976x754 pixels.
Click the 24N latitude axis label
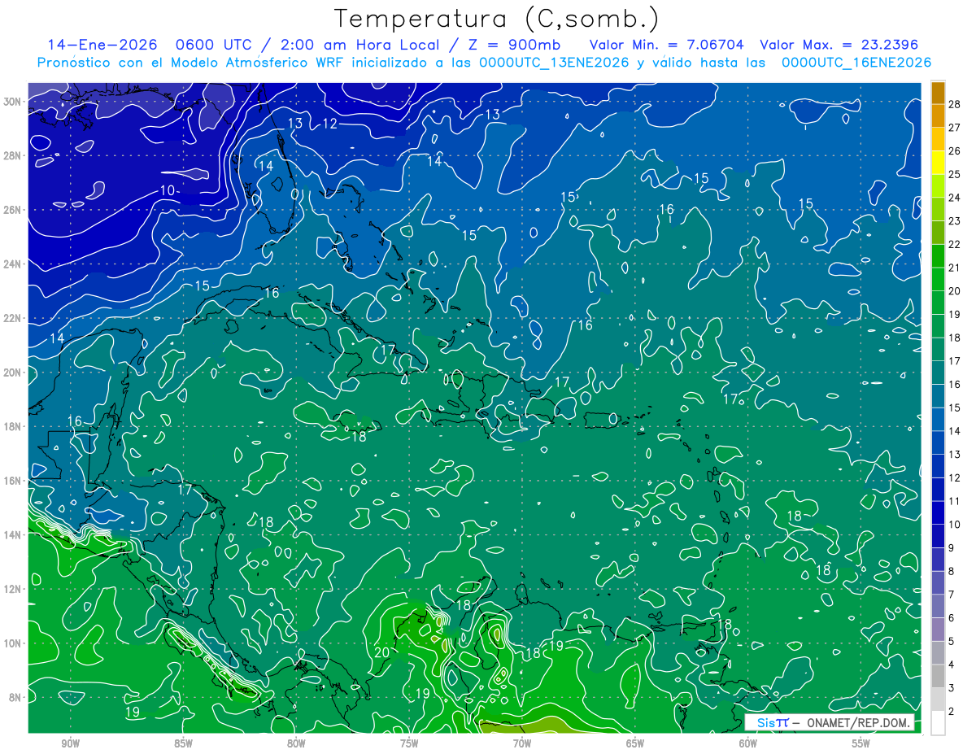[x=13, y=264]
